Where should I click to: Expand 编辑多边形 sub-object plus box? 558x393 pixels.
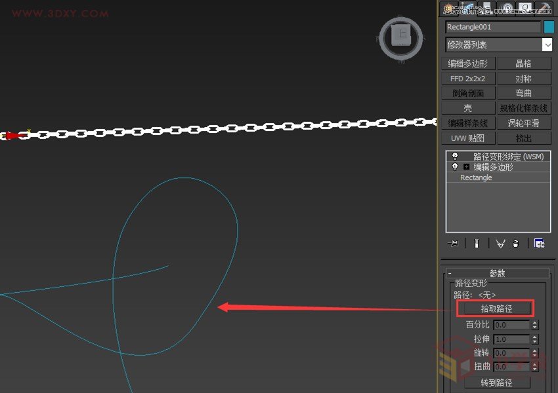pyautogui.click(x=466, y=167)
